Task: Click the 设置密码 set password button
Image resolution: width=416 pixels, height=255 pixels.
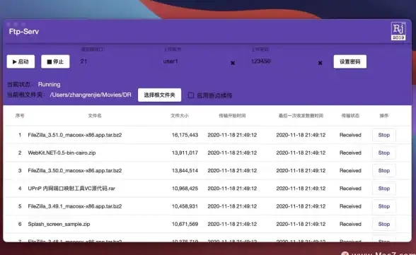Action: click(x=350, y=61)
